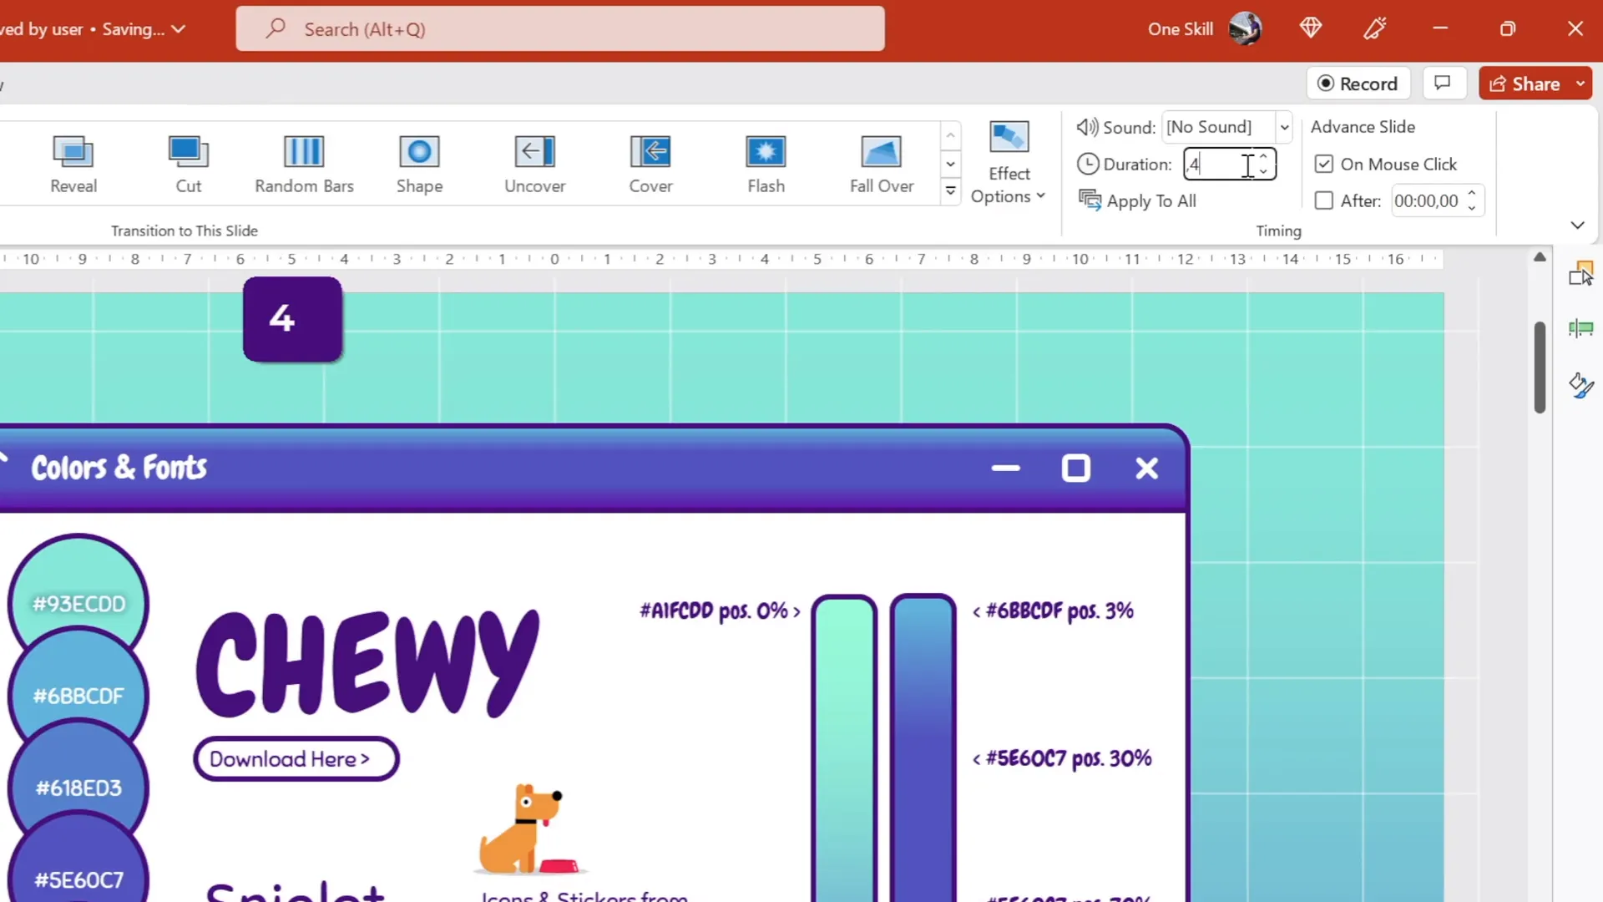Click the Download Here link button

296,758
